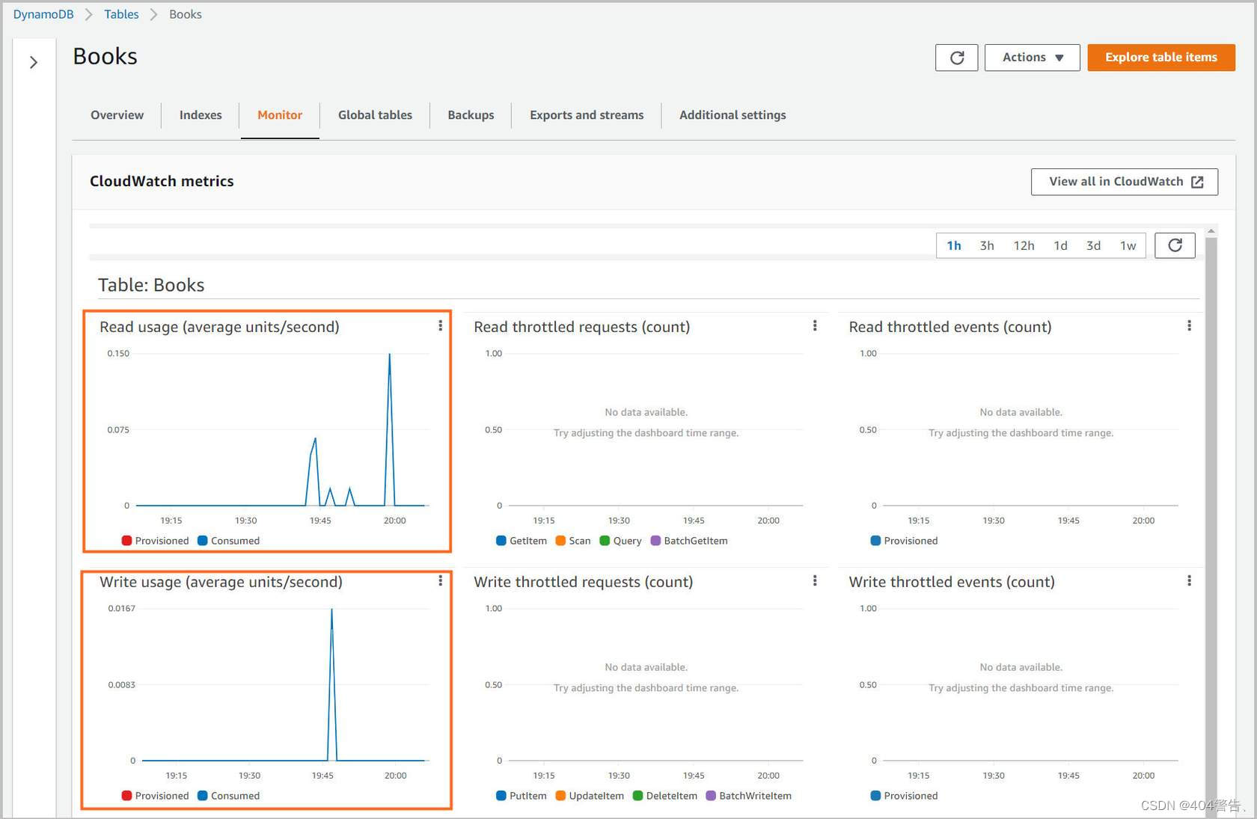The height and width of the screenshot is (819, 1257).
Task: Select the 3d time range
Action: point(1093,245)
